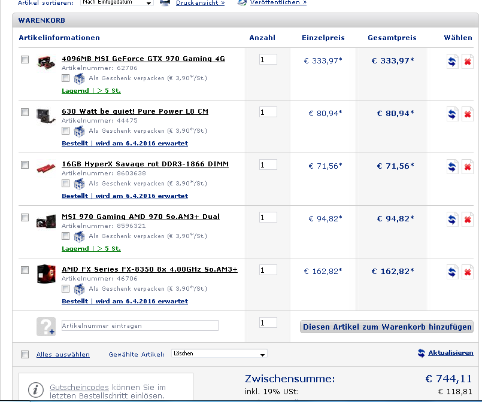
Task: Tick the Alles auswählen checkbox
Action: click(25, 354)
